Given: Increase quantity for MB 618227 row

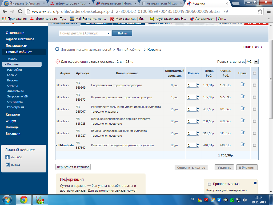Looking at the screenshot, I should 198,132.
